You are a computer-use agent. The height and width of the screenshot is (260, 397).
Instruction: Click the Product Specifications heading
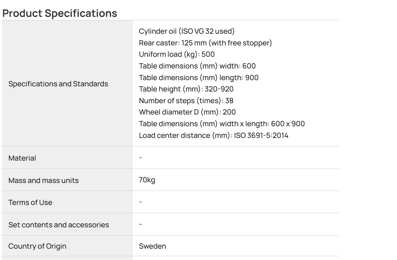pos(60,13)
